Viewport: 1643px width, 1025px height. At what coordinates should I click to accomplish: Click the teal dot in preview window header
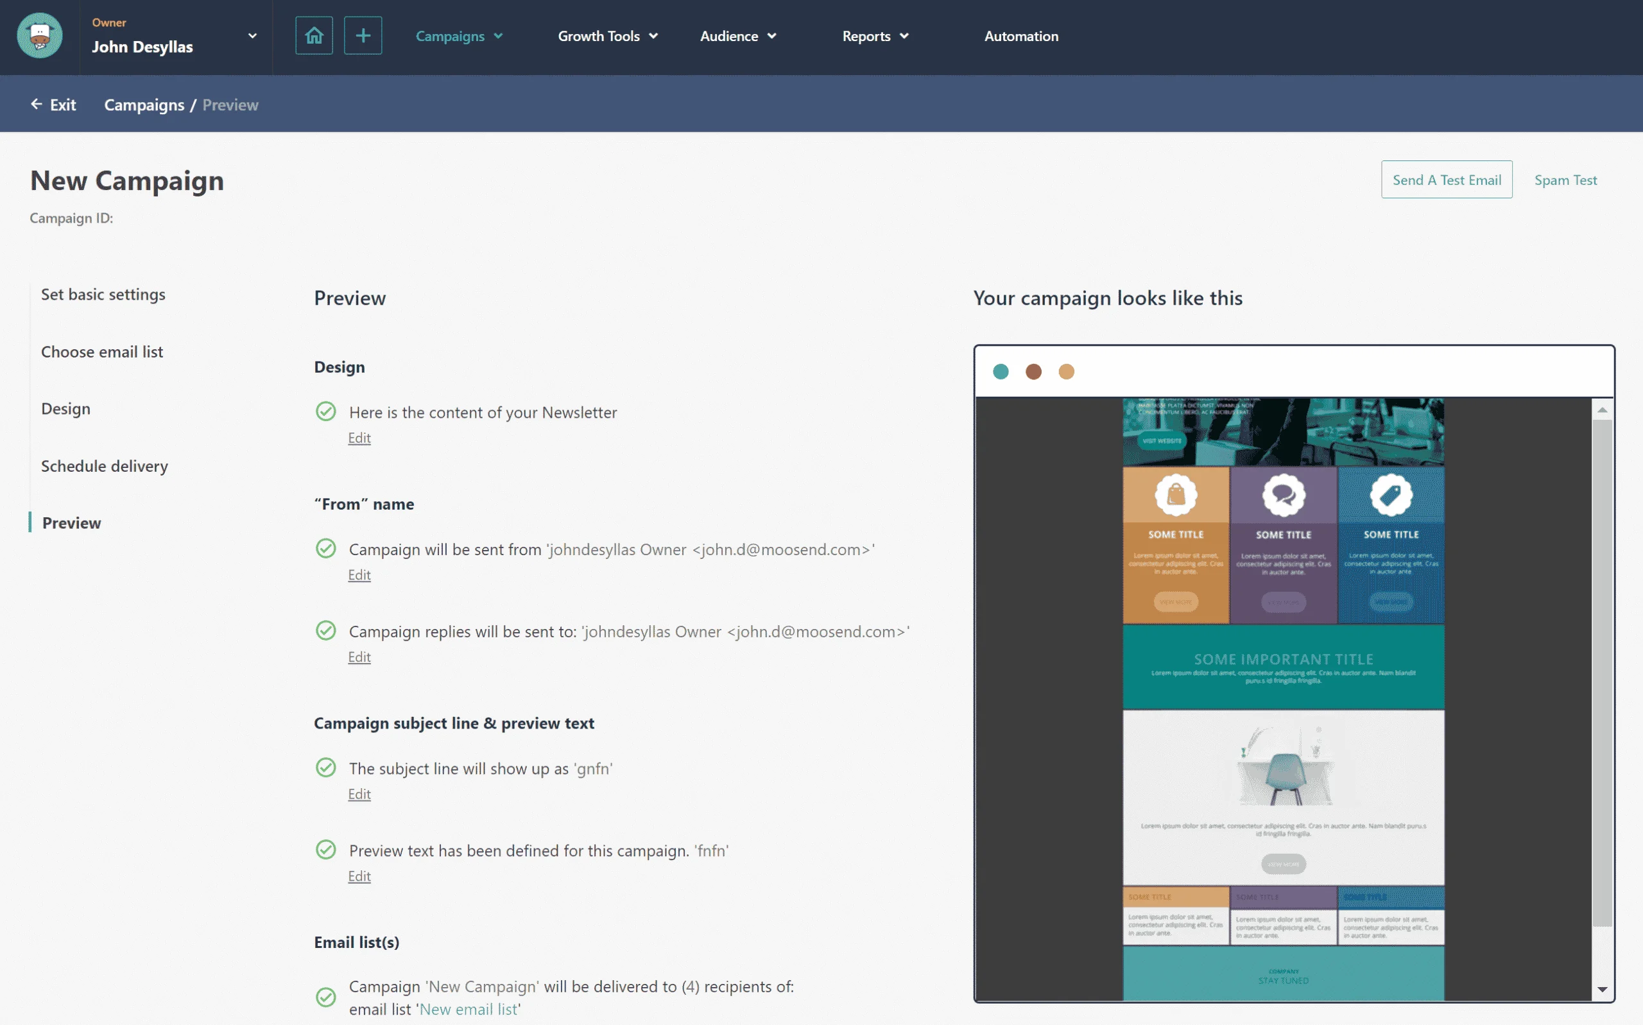(1001, 372)
